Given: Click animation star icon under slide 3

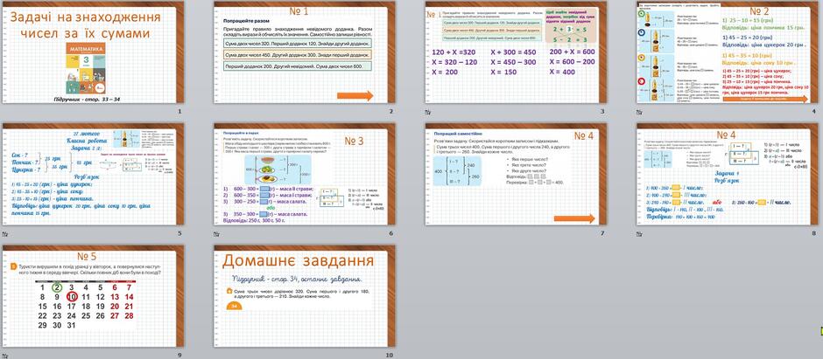Looking at the screenshot, I should [428, 112].
